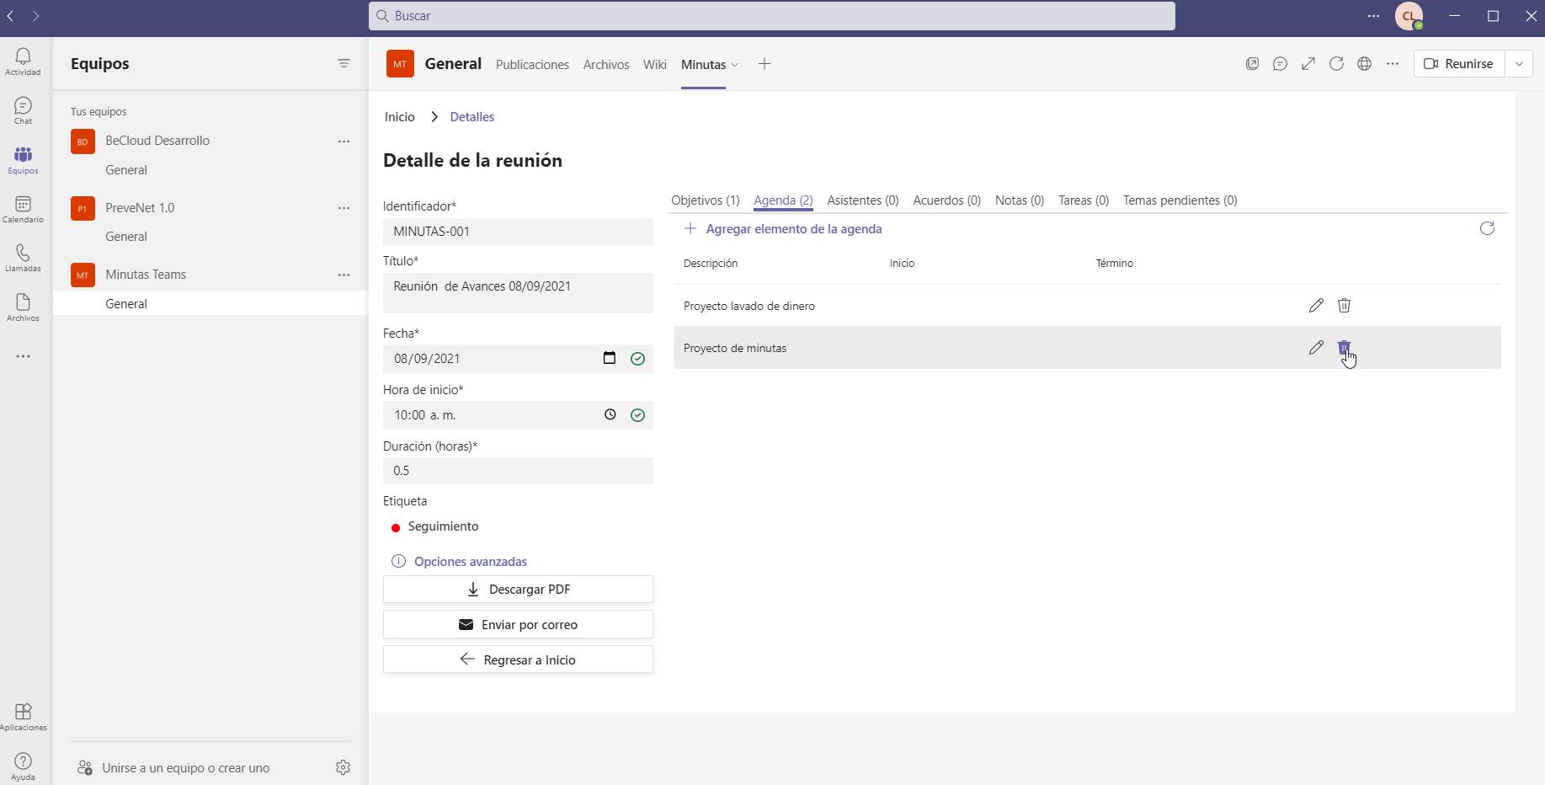Select the Objetivos (1) tab
Screen dimensions: 1545x785
706,200
